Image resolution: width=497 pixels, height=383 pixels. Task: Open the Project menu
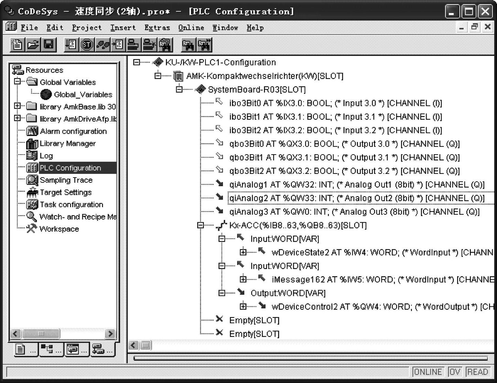tap(87, 27)
